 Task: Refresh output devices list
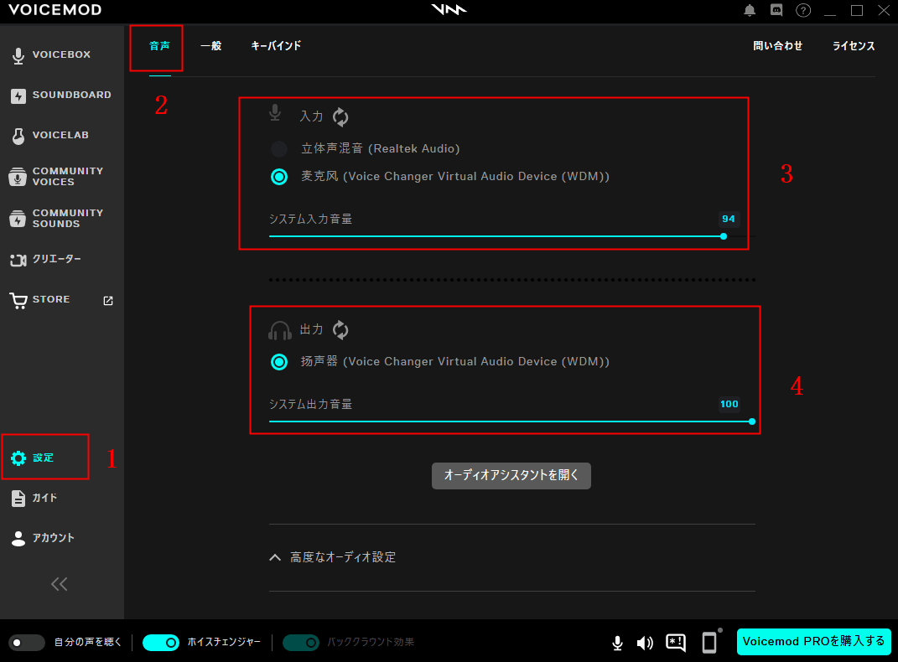point(340,329)
